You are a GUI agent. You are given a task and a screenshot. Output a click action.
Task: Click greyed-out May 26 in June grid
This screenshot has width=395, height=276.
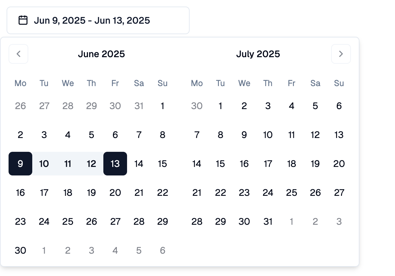pos(20,106)
